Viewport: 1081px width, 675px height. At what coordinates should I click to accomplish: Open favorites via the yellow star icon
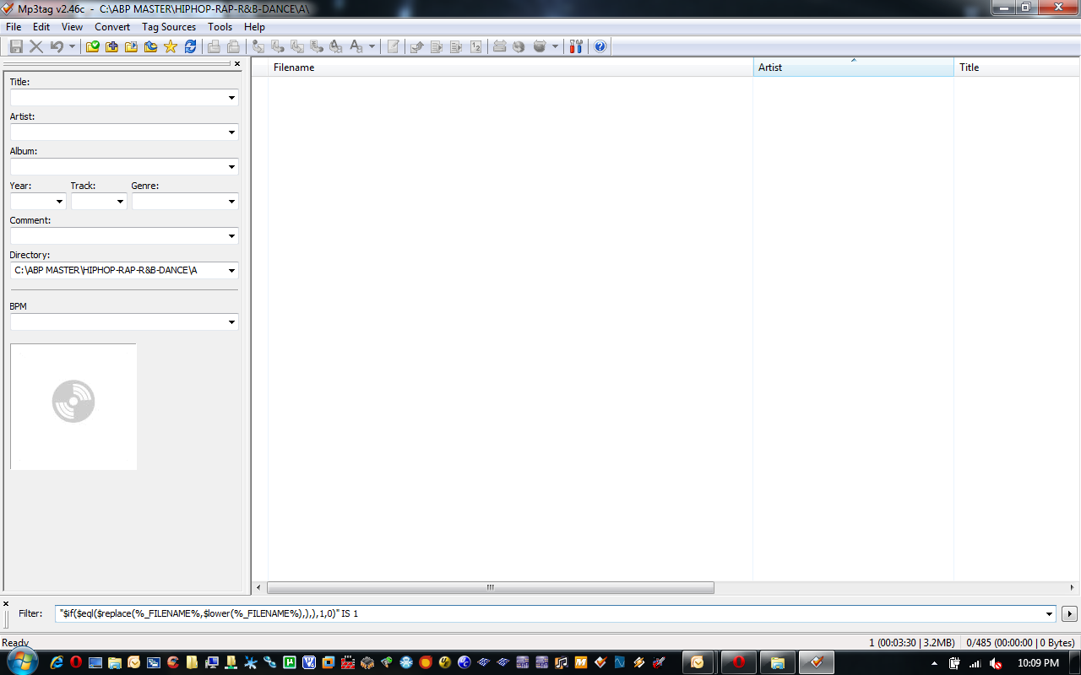point(171,46)
